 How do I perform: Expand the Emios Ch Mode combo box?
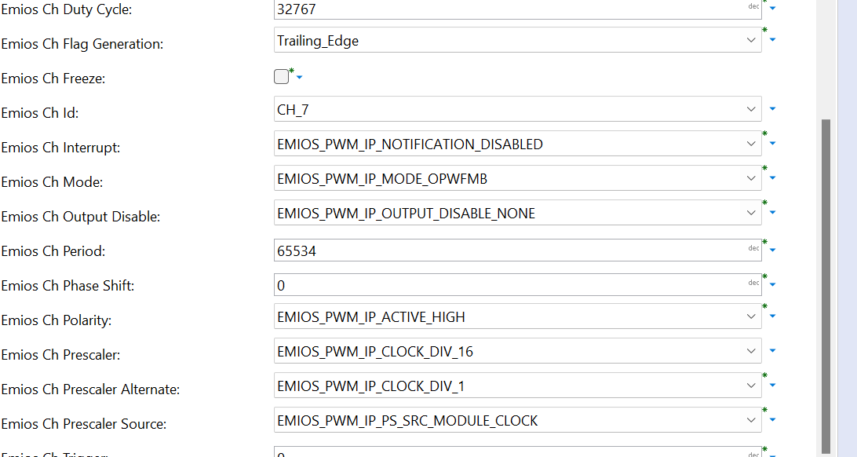click(751, 177)
